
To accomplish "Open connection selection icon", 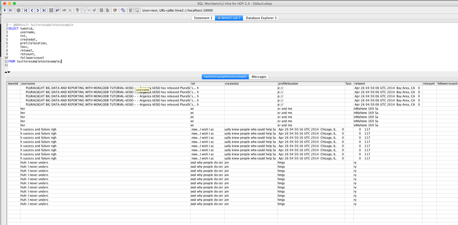I will (123, 10).
